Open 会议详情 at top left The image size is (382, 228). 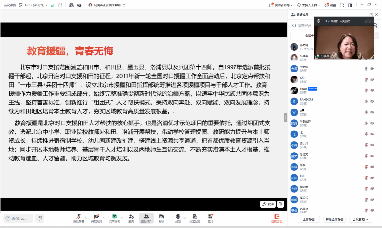pyautogui.click(x=10, y=5)
